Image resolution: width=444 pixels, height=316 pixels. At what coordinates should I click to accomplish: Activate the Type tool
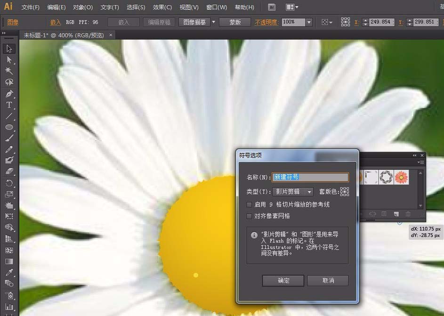(x=9, y=105)
